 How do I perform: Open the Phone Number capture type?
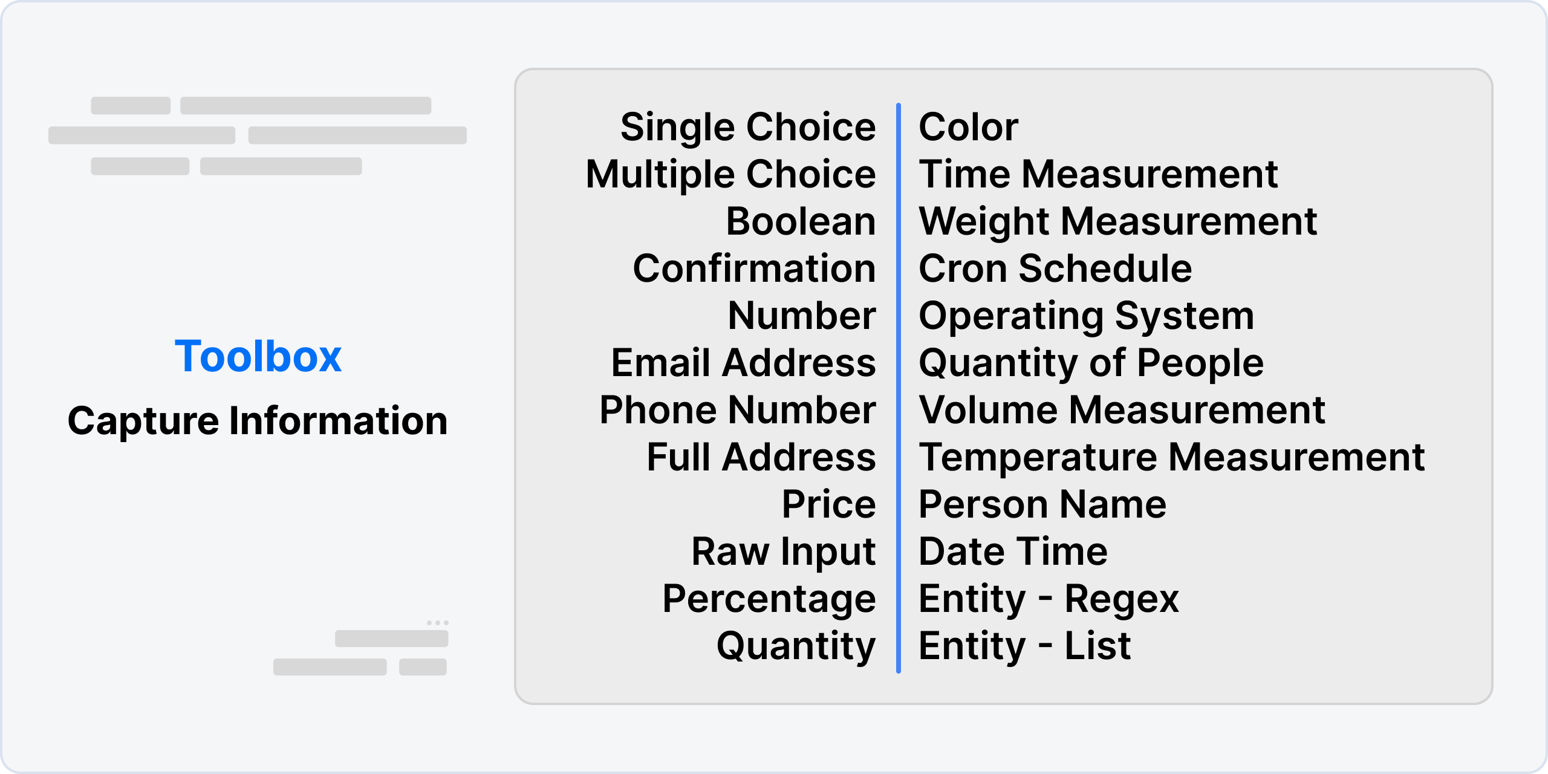[x=737, y=410]
